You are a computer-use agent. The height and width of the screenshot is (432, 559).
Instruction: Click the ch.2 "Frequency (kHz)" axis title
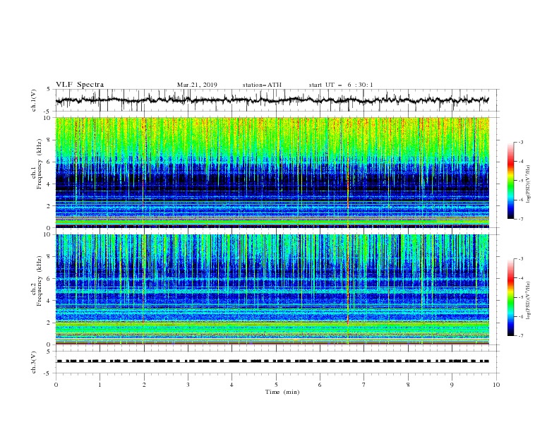pos(40,280)
